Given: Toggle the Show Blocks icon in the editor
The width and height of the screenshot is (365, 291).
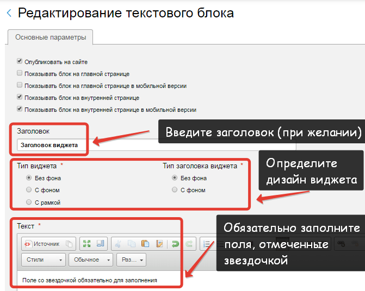Looking at the screenshot, I should tap(100, 244).
